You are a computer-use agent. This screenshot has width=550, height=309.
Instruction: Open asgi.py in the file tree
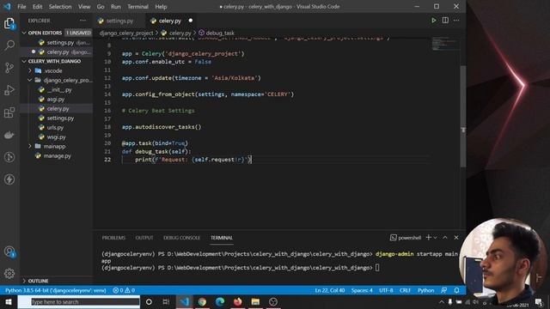pyautogui.click(x=56, y=100)
